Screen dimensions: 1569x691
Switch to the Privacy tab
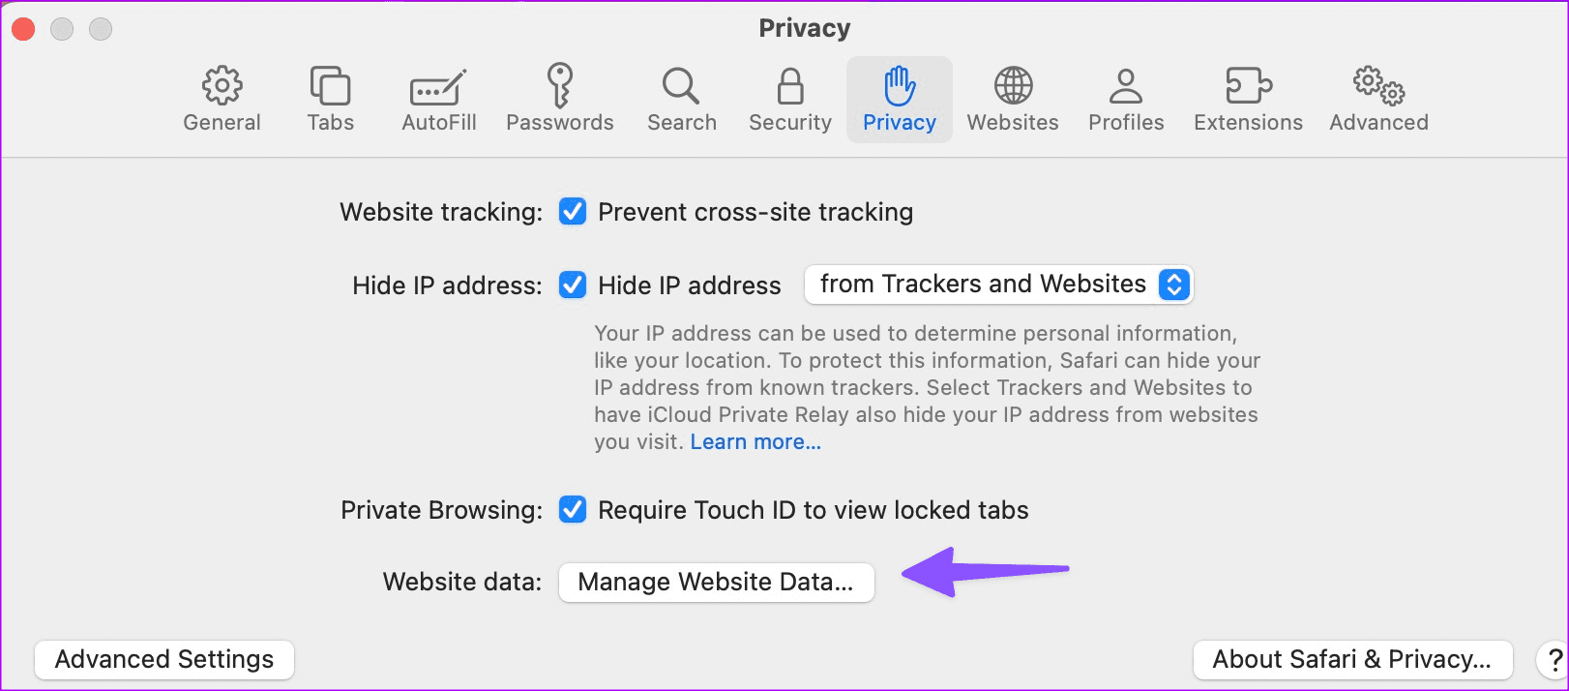click(x=899, y=97)
